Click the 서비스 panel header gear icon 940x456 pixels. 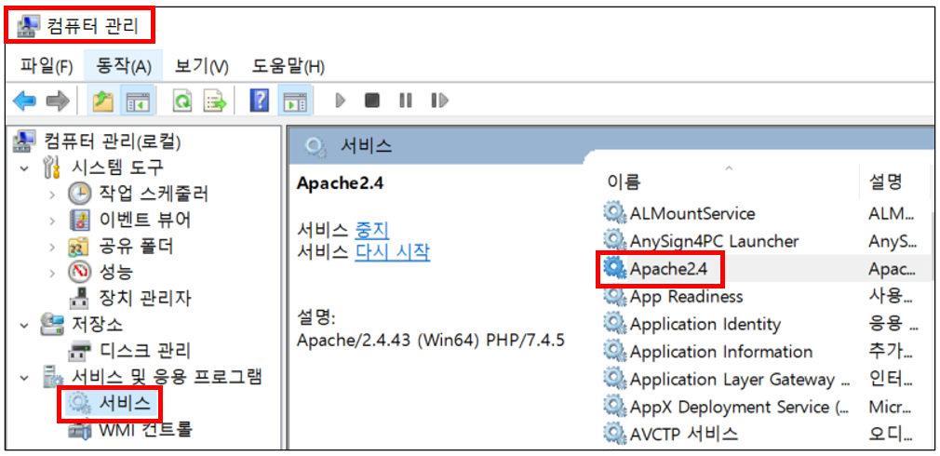tap(316, 147)
